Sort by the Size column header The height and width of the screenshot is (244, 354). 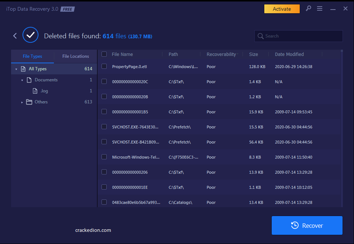pyautogui.click(x=253, y=54)
